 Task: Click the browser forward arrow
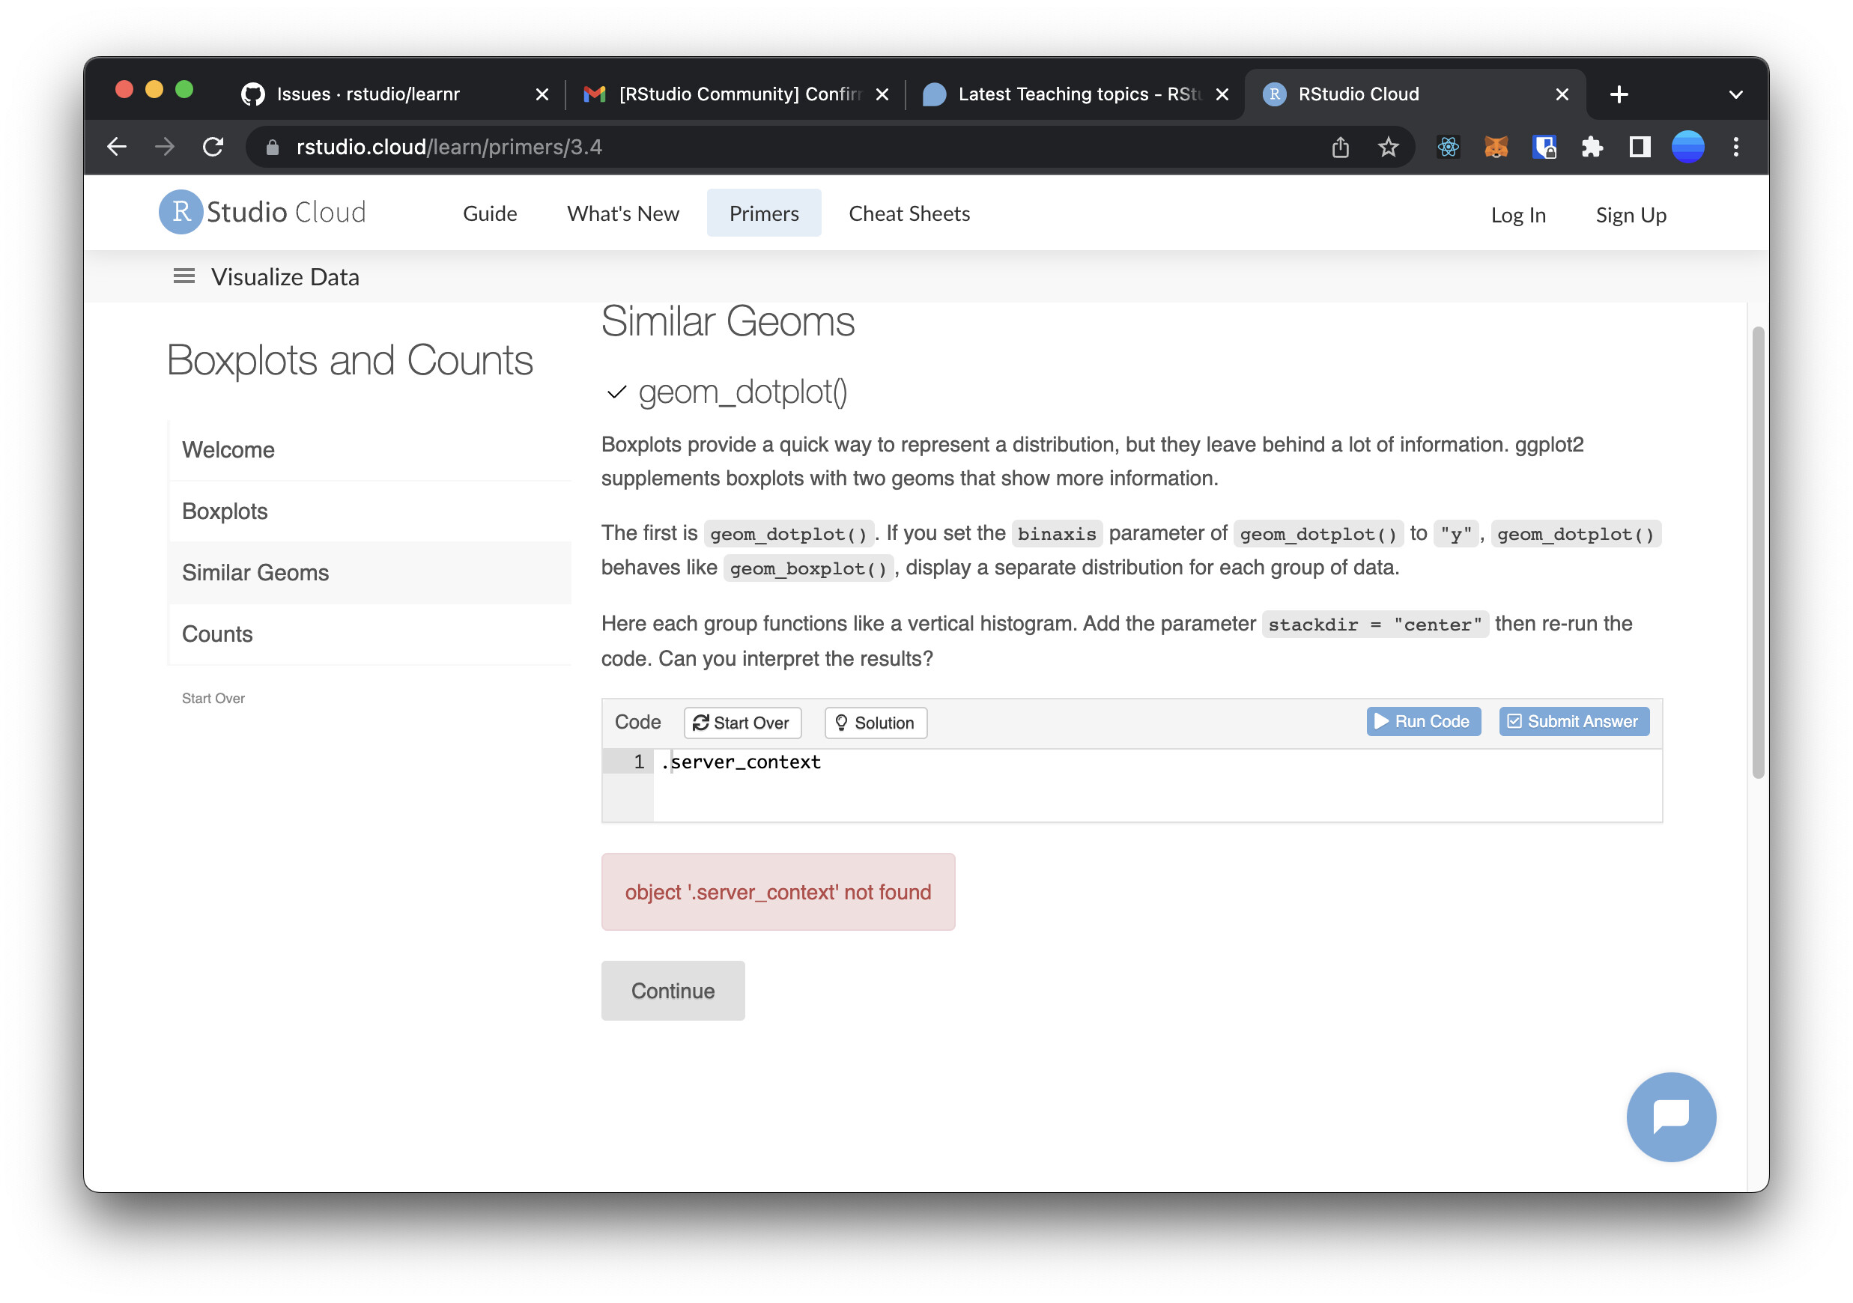(165, 147)
